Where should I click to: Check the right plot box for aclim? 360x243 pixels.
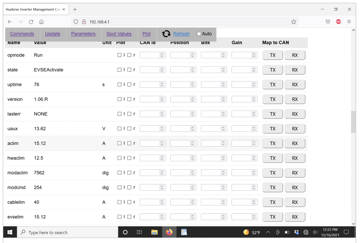point(129,143)
